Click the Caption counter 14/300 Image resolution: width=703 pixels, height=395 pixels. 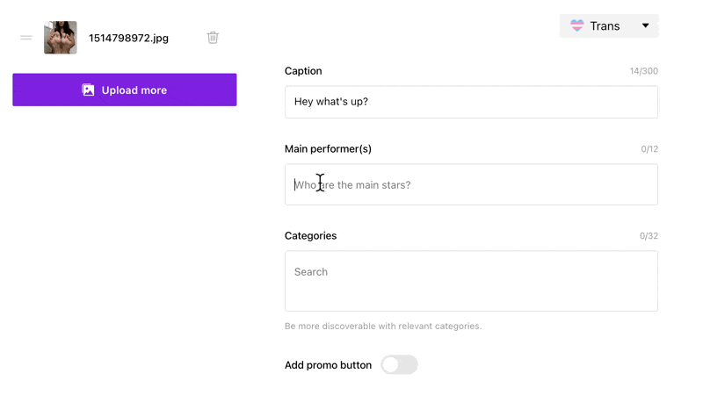[x=644, y=71]
